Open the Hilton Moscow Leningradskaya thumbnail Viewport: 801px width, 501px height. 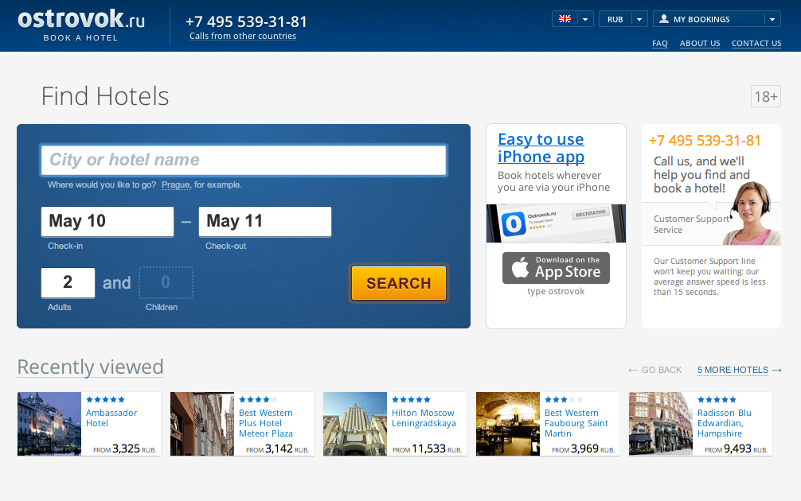[355, 423]
